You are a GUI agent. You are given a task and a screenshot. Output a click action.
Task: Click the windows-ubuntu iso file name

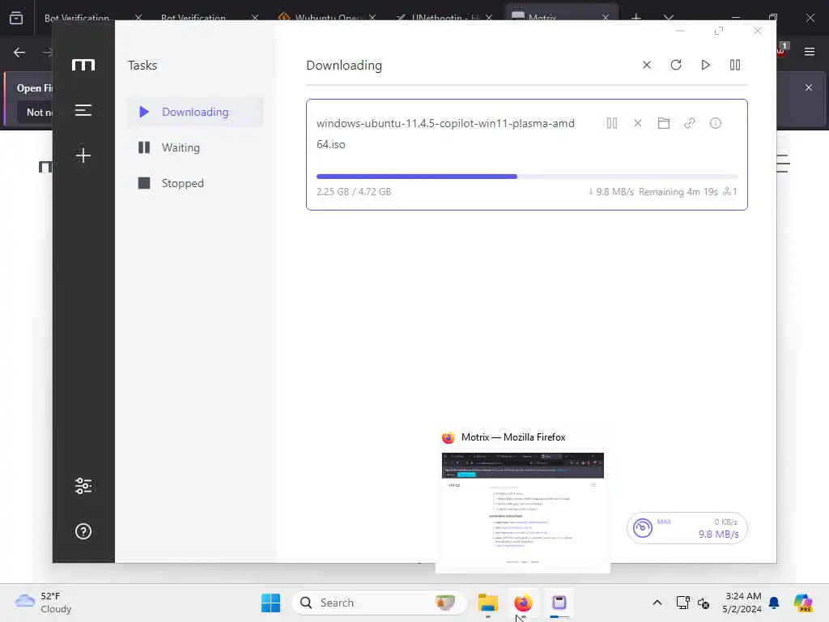click(x=445, y=134)
